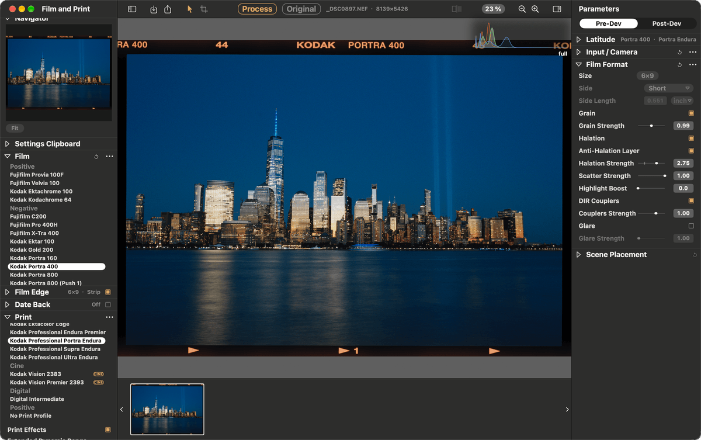This screenshot has height=440, width=701.
Task: Expand the Settings Clipboard section
Action: (x=8, y=144)
